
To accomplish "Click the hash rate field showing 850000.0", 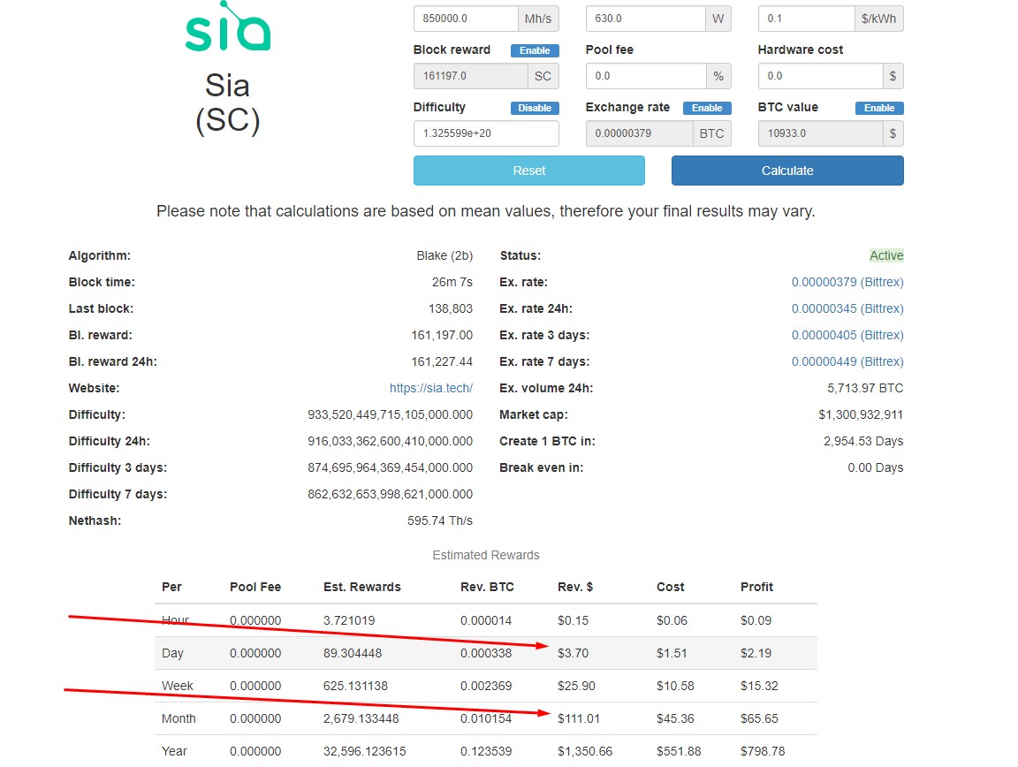I will point(466,19).
